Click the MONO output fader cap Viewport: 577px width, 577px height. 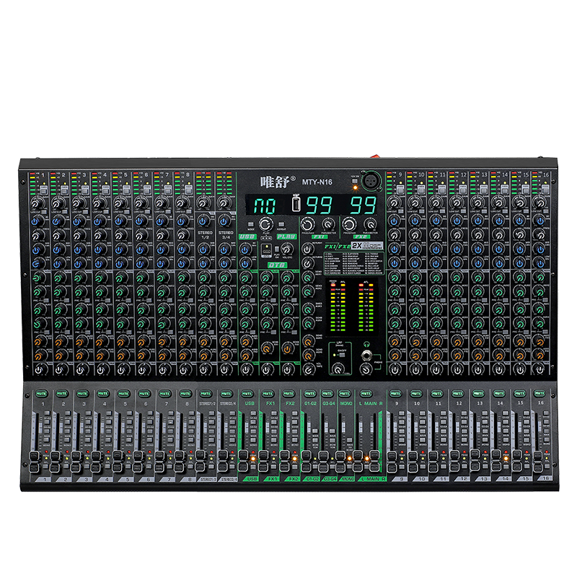pyautogui.click(x=340, y=461)
